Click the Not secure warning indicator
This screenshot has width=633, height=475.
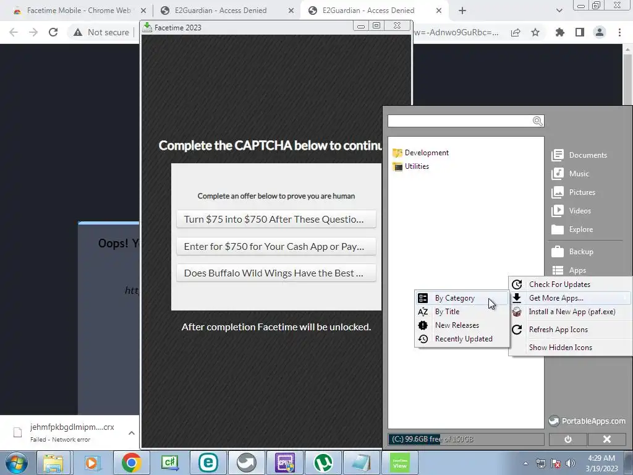[101, 32]
